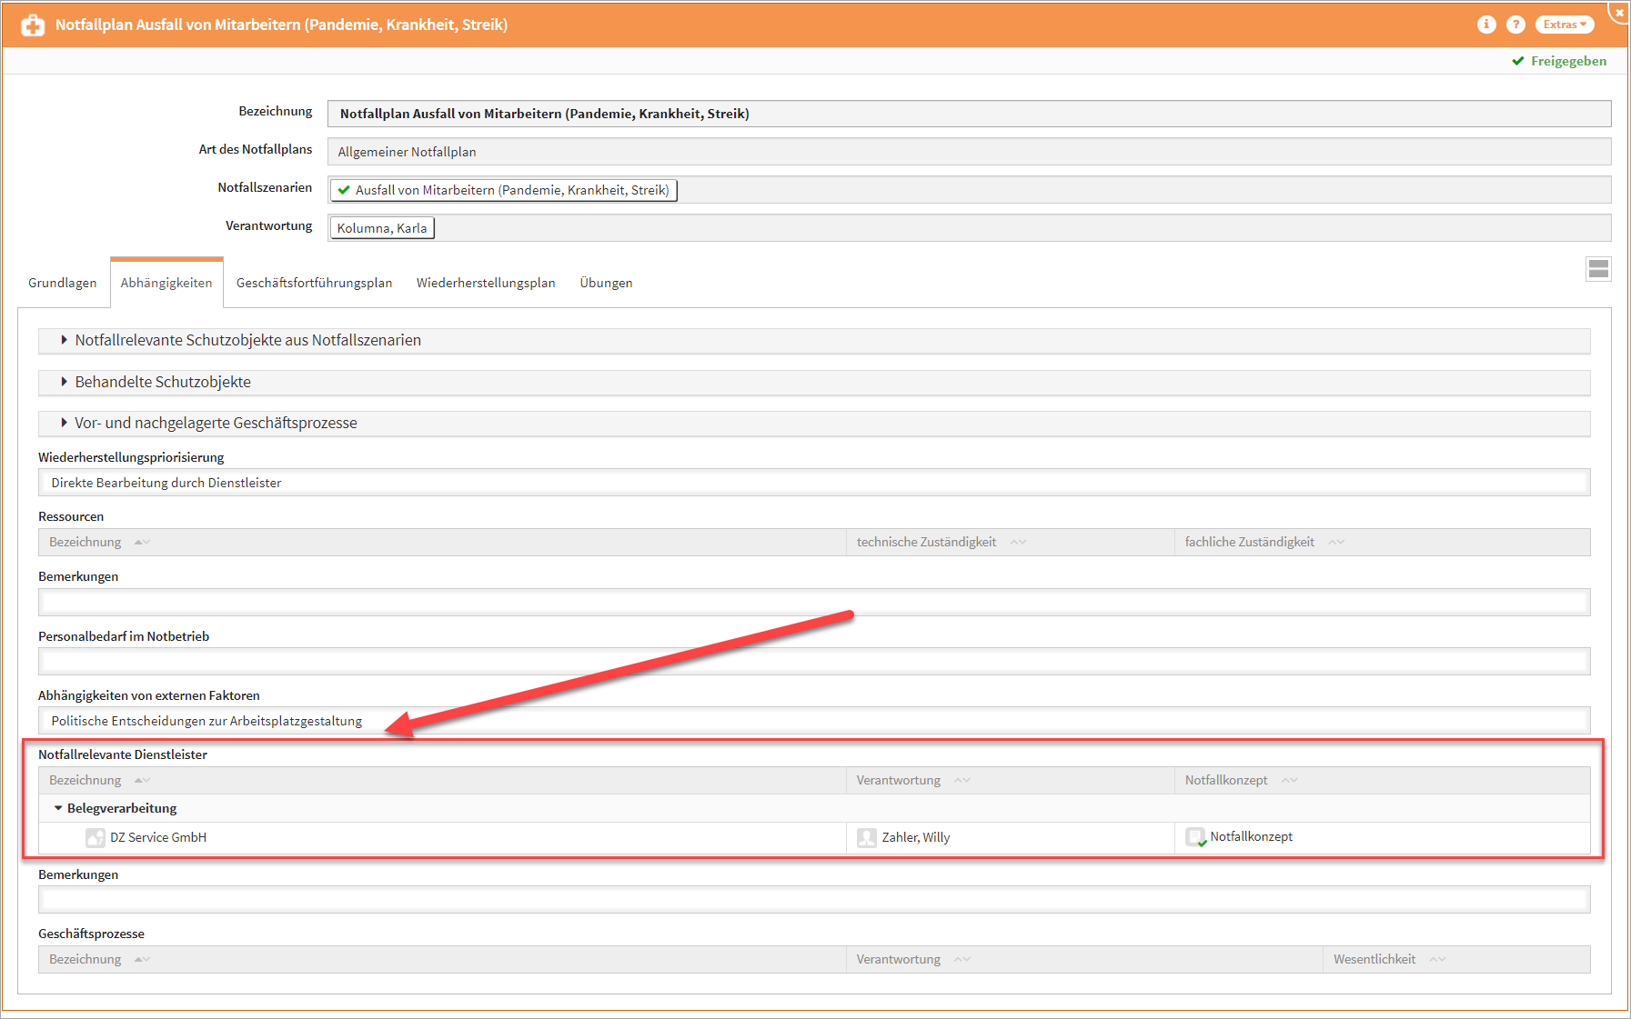Open the Extras dropdown menu
1631x1019 pixels.
coord(1564,25)
